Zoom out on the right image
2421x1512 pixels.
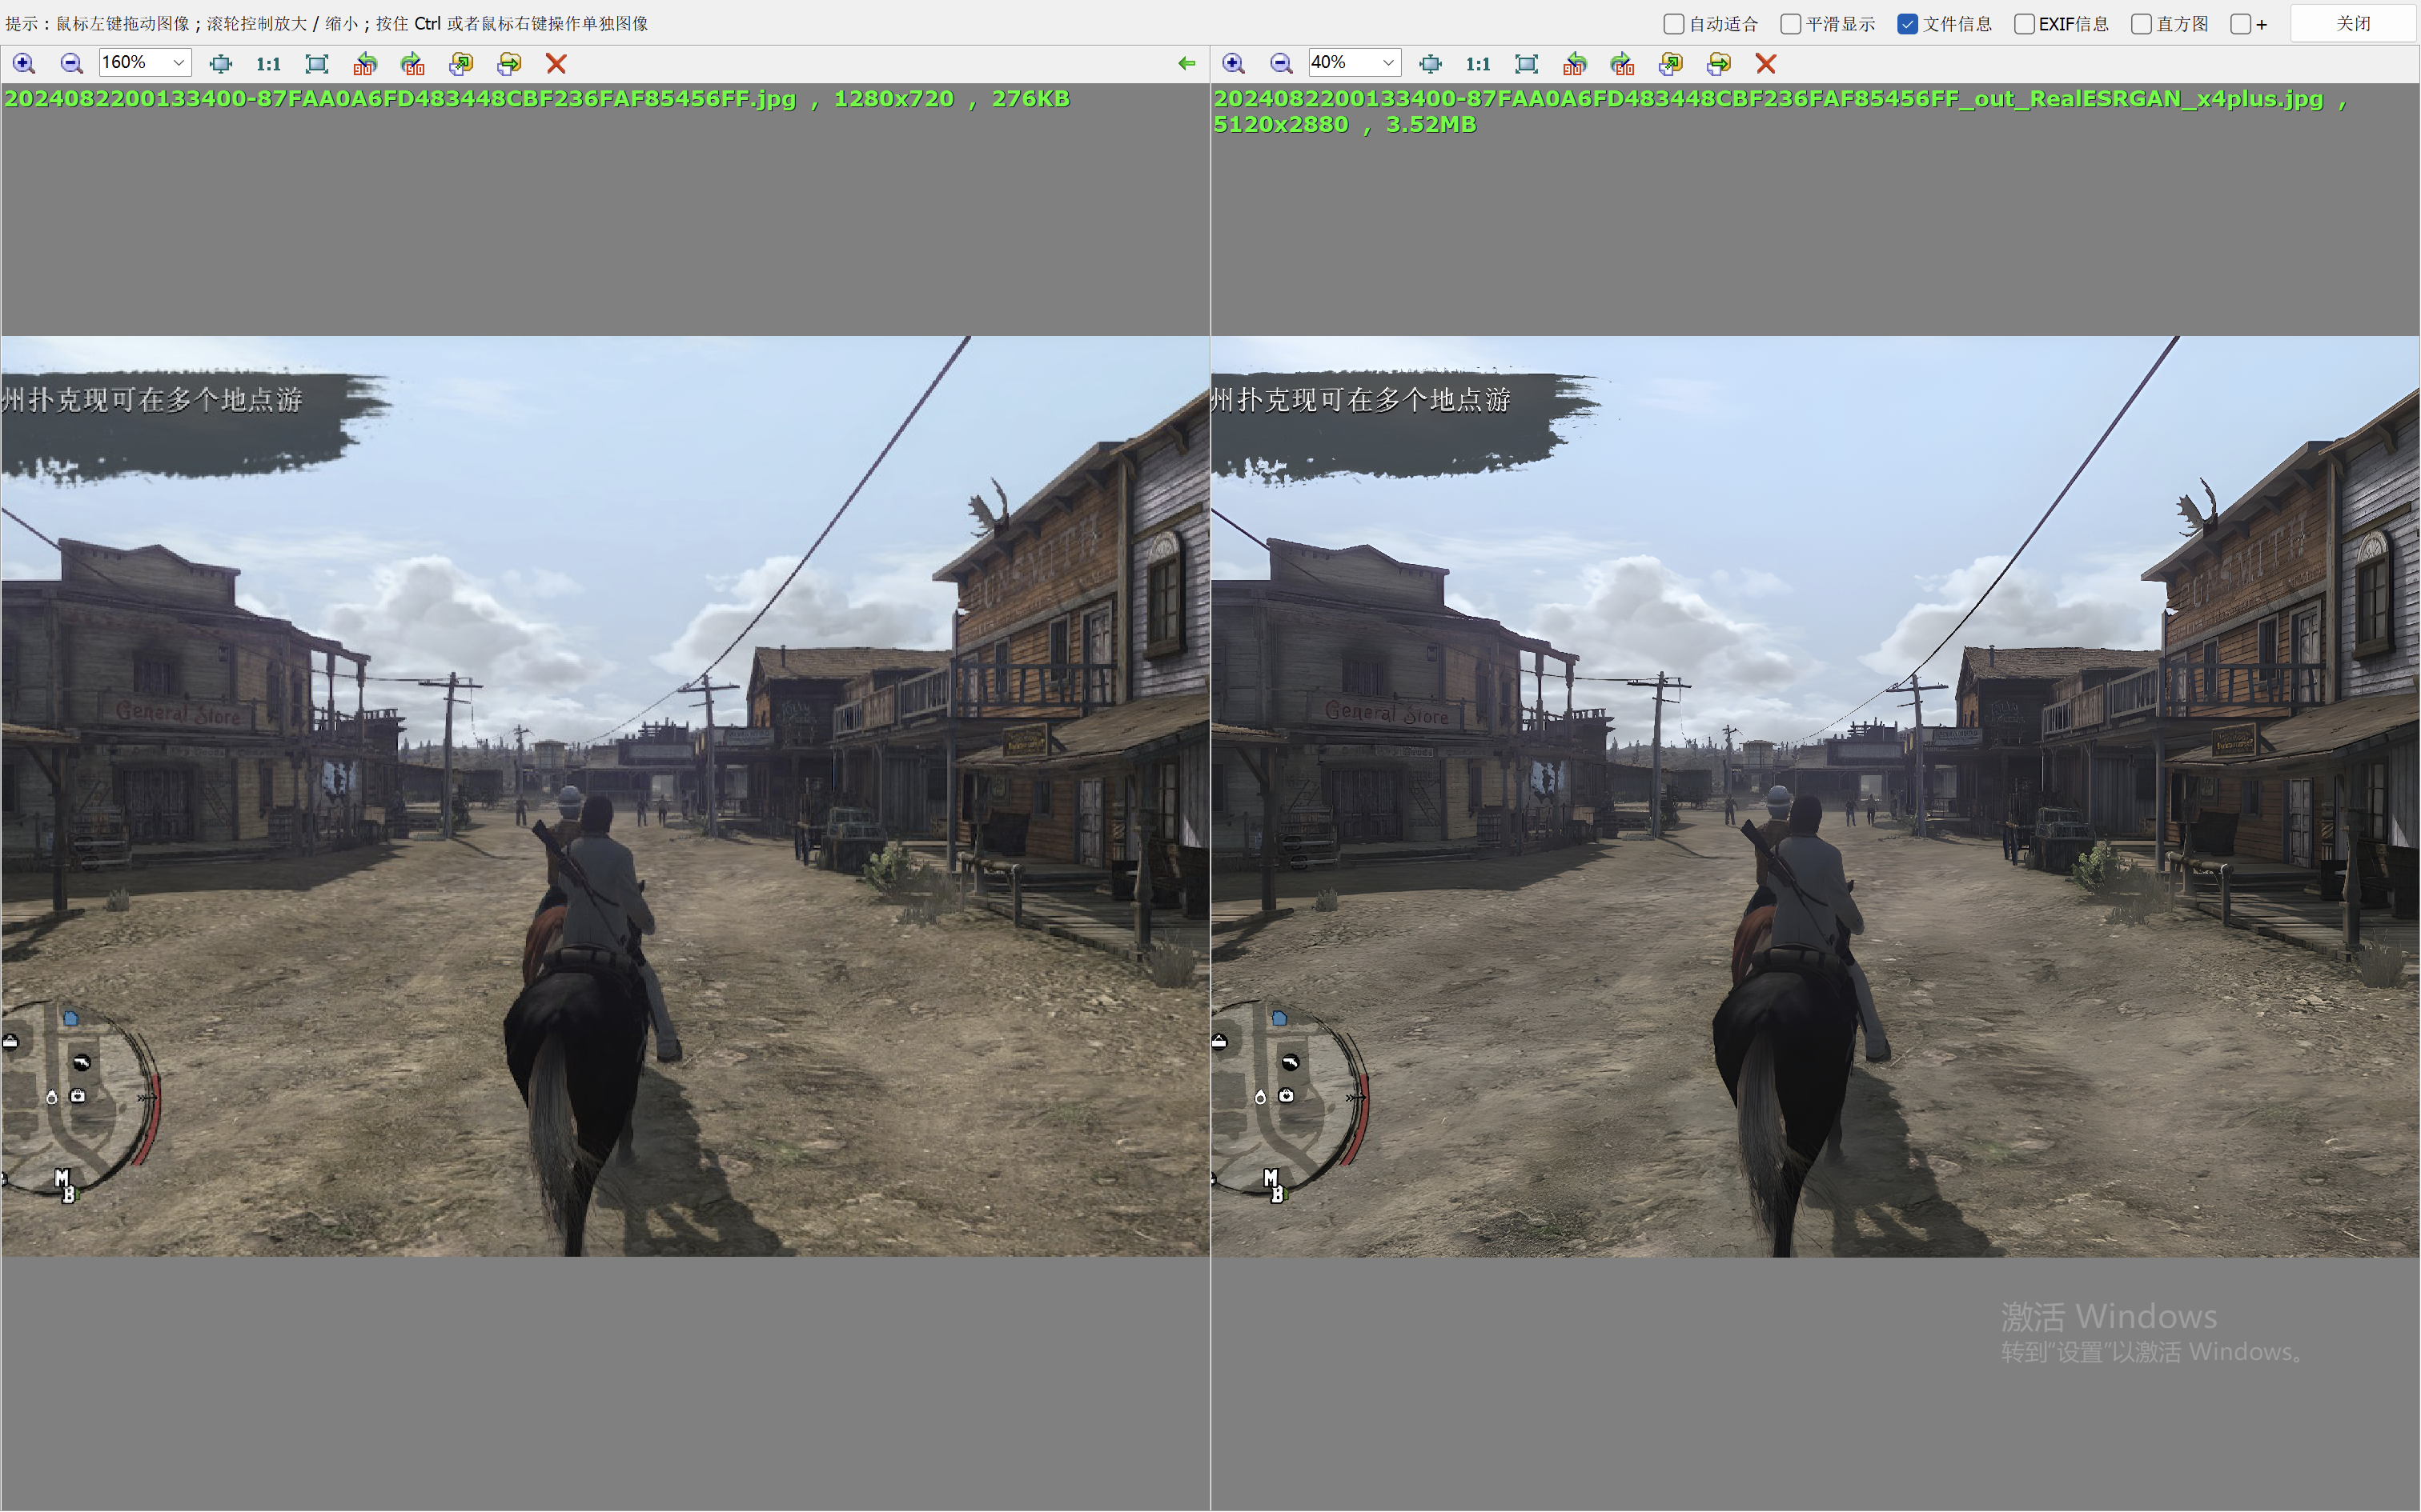pos(1280,64)
